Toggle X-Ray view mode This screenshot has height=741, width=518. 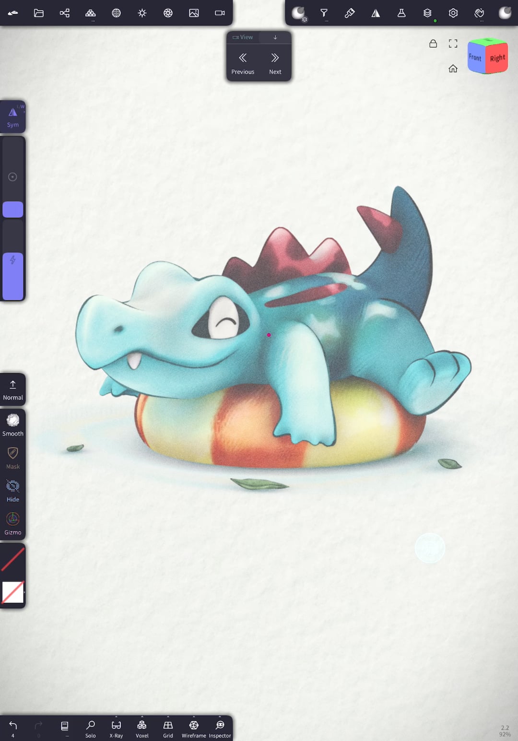coord(116,729)
